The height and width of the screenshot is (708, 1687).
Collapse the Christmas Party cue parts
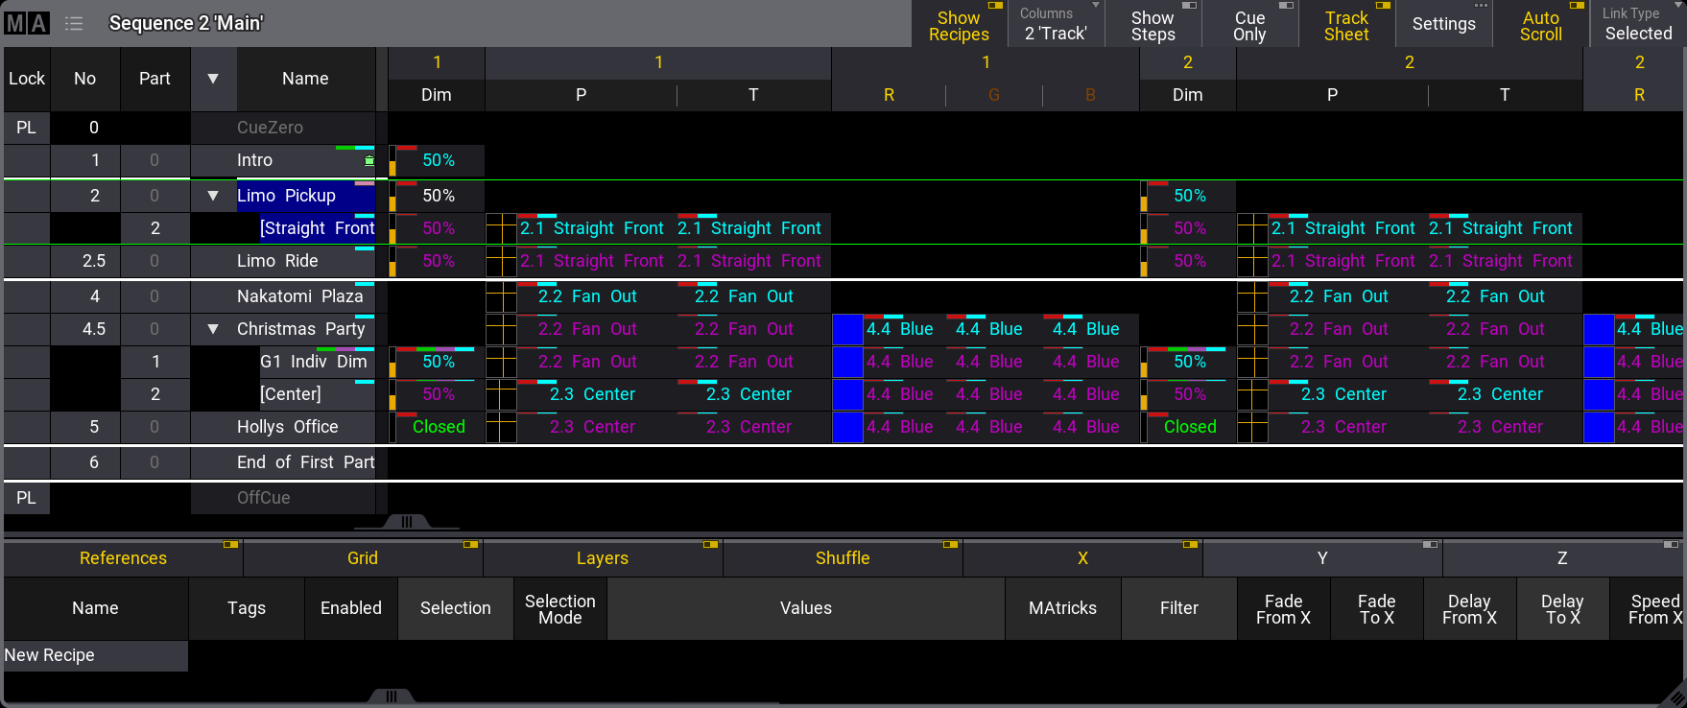pyautogui.click(x=213, y=329)
